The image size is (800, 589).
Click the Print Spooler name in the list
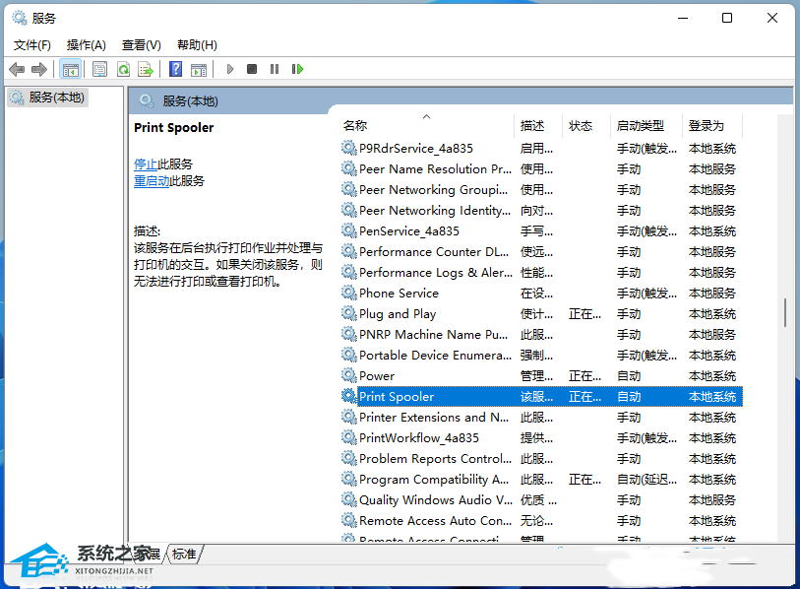point(397,396)
